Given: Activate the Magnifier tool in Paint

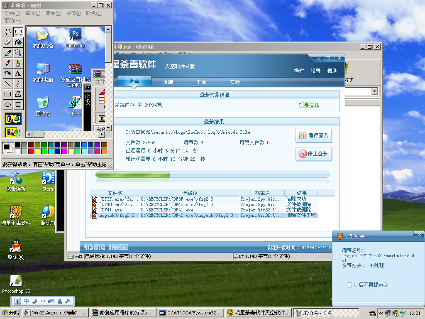Looking at the screenshot, I should tap(18, 53).
